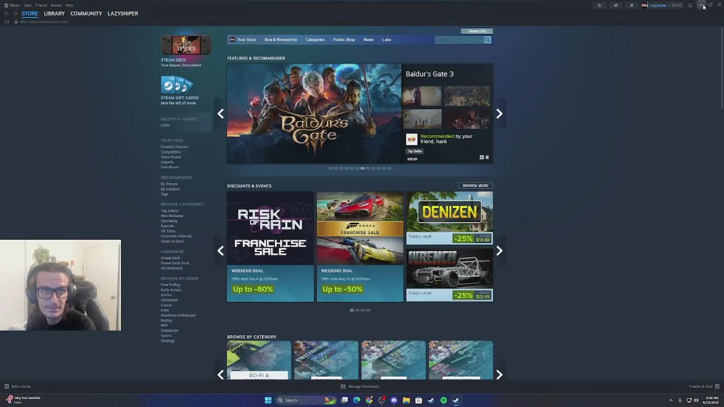This screenshot has height=407, width=724.
Task: Show hidden system tray icons
Action: pos(671,400)
